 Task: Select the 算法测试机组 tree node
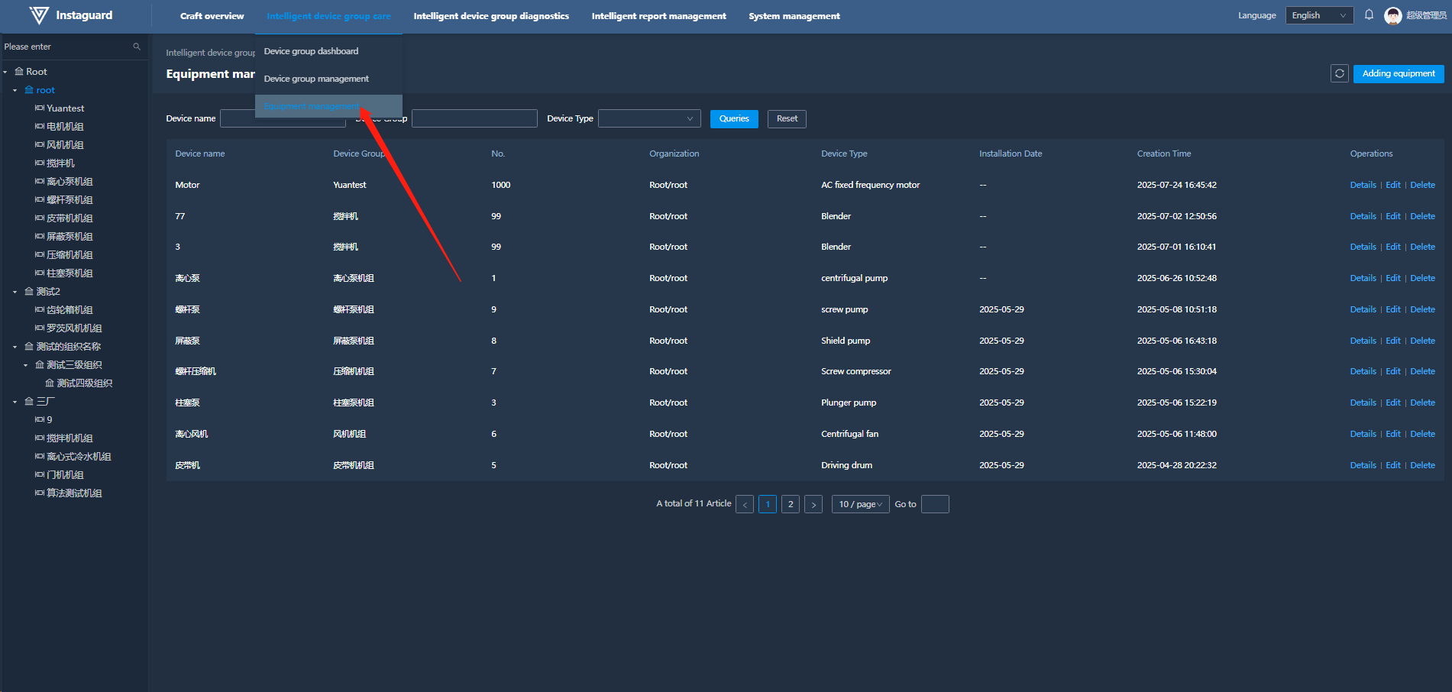(x=74, y=493)
